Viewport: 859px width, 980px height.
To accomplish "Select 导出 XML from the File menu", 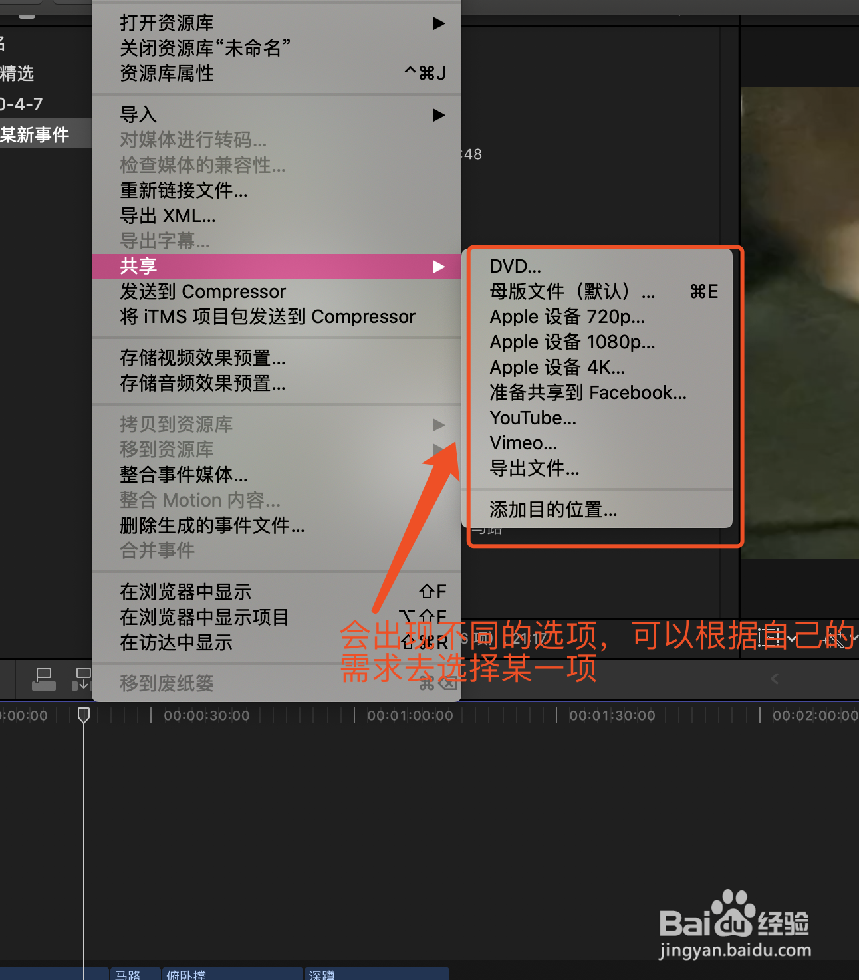I will [x=169, y=215].
